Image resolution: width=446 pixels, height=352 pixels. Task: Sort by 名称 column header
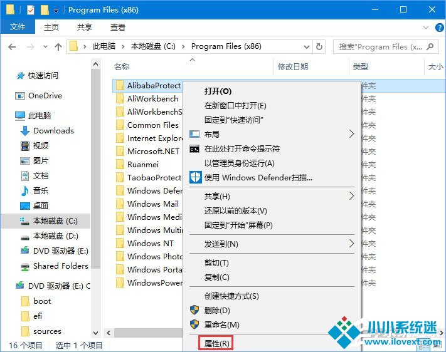[x=122, y=67]
